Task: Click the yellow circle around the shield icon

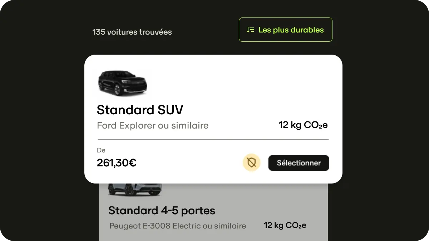Action: click(252, 162)
